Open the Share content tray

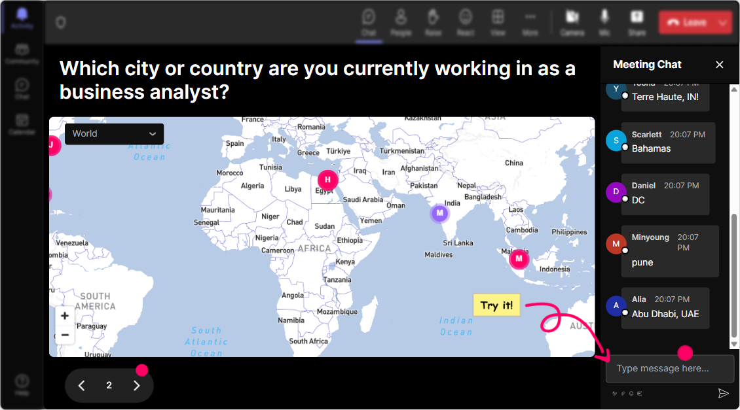(x=637, y=23)
